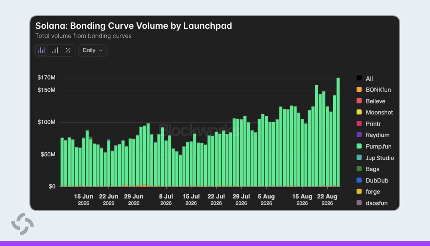Click the orange BONKfun color dot
430x246 pixels.
point(359,90)
